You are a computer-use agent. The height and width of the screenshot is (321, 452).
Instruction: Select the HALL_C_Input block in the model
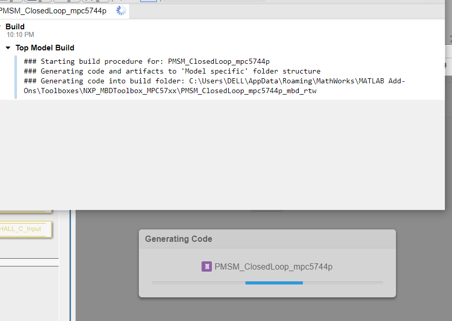pyautogui.click(x=25, y=229)
